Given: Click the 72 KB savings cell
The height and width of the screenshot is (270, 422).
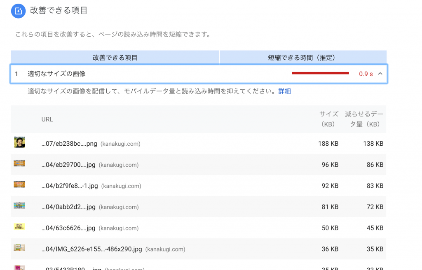Looking at the screenshot, I should coord(375,207).
